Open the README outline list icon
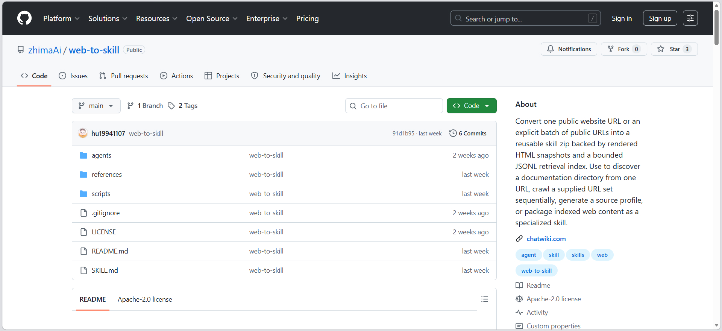 click(x=485, y=299)
